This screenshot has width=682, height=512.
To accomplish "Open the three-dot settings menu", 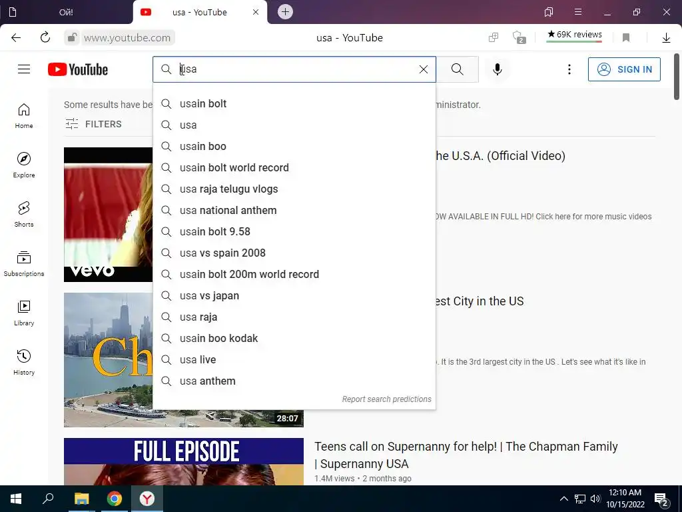I will [x=569, y=69].
